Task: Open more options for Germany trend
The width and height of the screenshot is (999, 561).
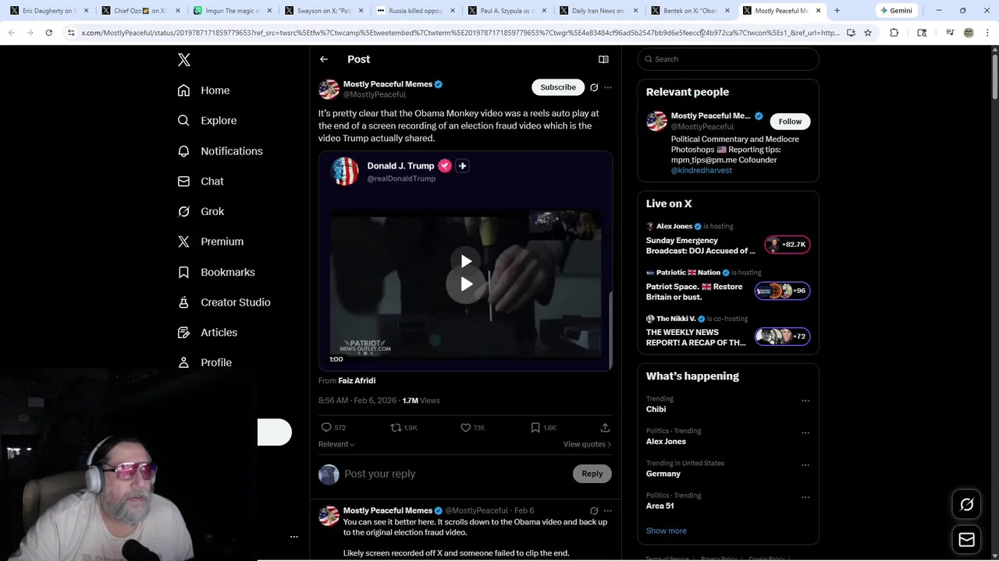Action: tap(805, 465)
